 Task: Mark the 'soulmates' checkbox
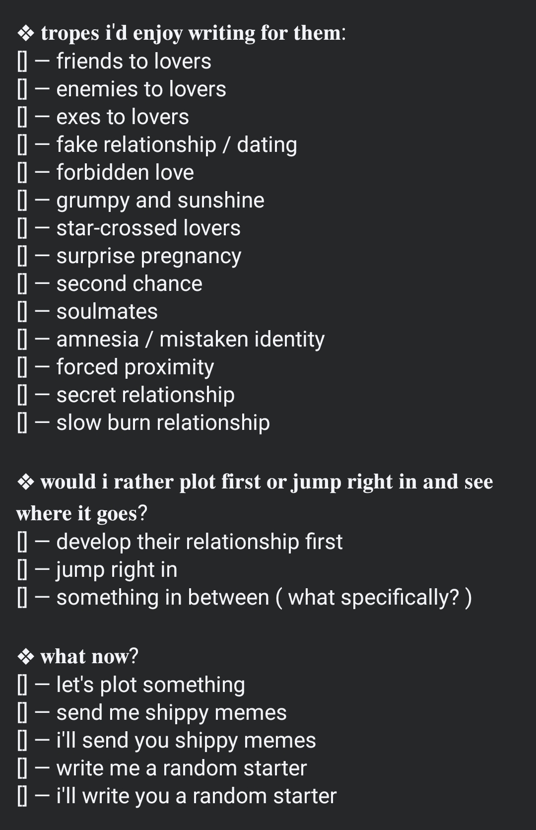coord(22,312)
